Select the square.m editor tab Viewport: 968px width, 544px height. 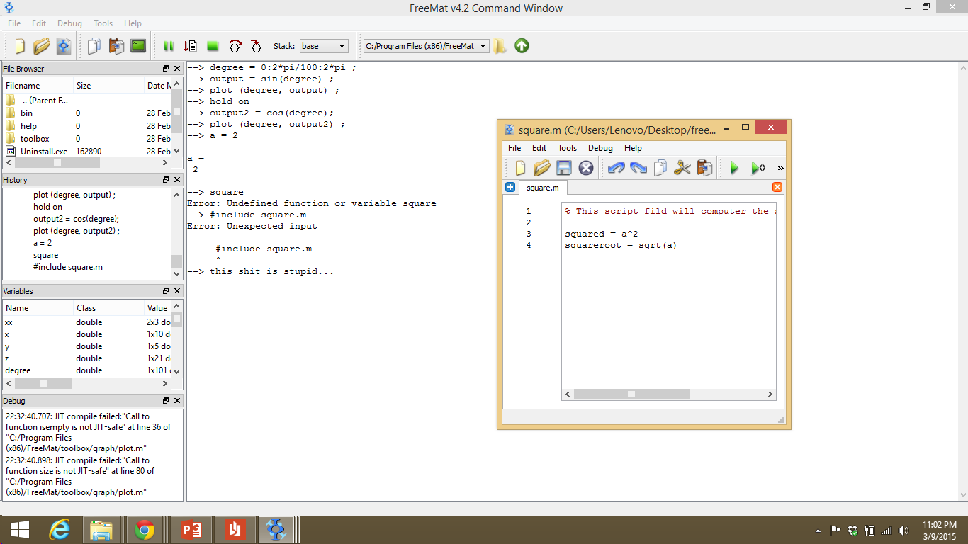point(542,188)
